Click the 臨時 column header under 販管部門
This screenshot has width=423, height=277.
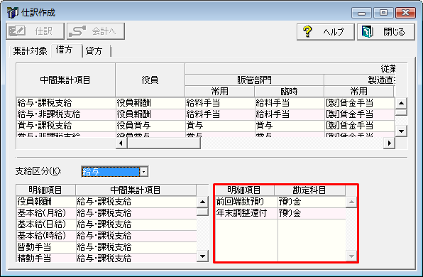click(x=289, y=91)
